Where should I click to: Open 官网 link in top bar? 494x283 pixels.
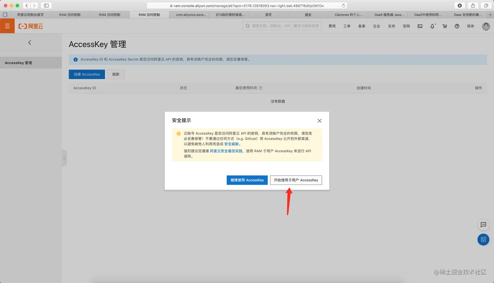pyautogui.click(x=406, y=26)
